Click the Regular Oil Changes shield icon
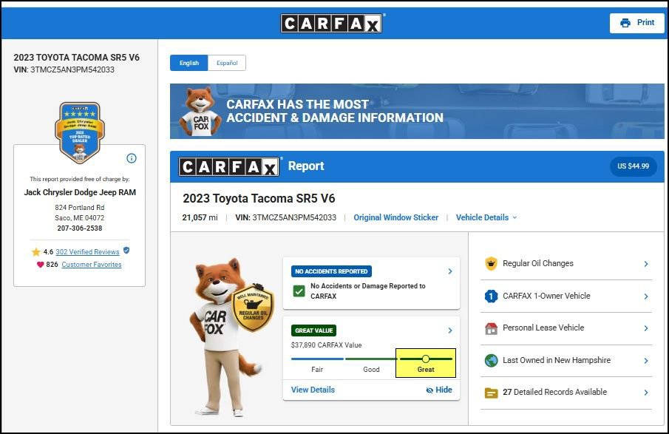This screenshot has height=434, width=669. (x=491, y=264)
